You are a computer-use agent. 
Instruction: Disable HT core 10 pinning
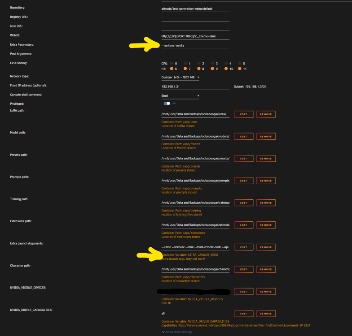(x=226, y=69)
